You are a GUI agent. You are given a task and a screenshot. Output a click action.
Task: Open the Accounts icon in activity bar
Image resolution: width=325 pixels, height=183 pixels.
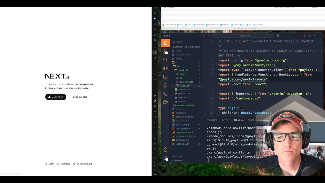(165, 149)
